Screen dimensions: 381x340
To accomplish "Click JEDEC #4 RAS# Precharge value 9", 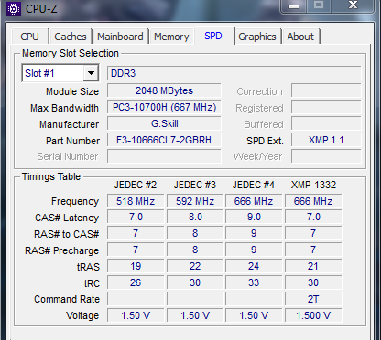I will [x=254, y=250].
